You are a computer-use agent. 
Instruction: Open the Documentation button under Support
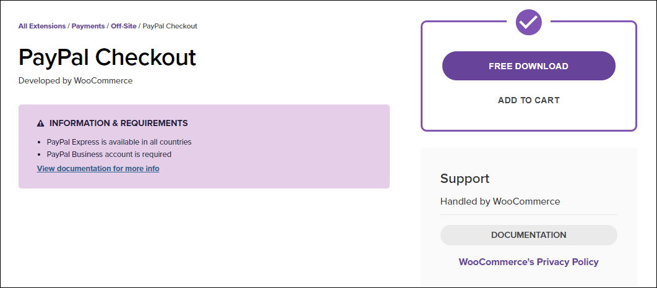529,235
